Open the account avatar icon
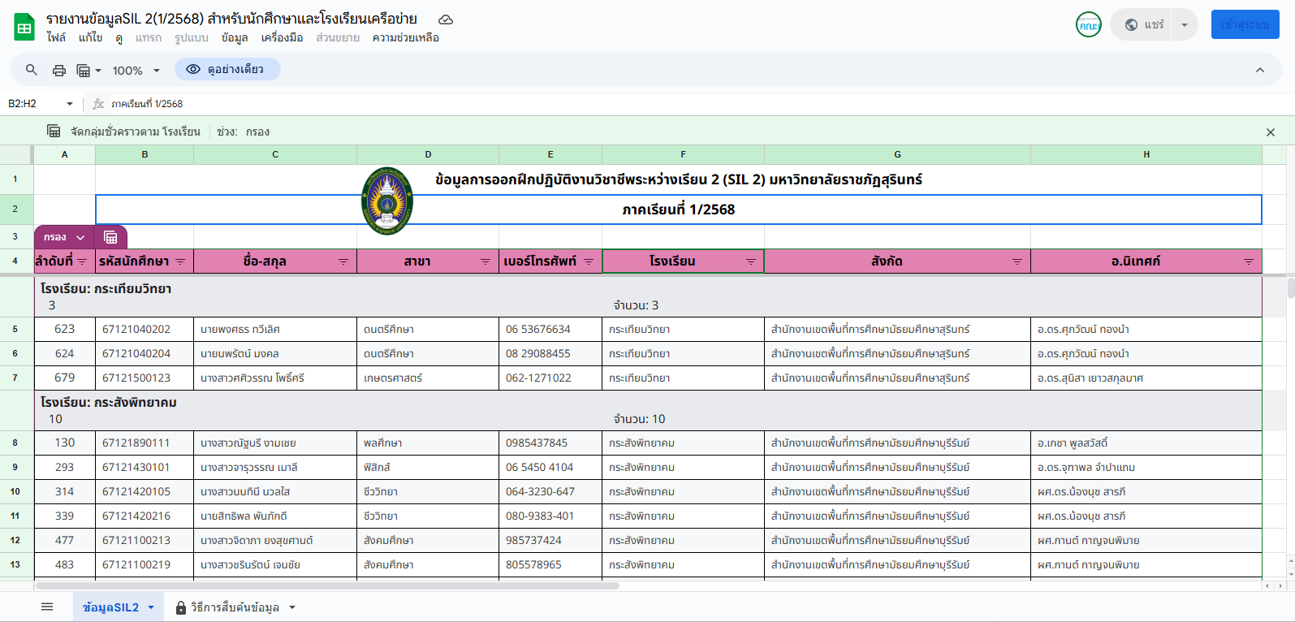Screen dimensions: 1295x622 pyautogui.click(x=1089, y=24)
